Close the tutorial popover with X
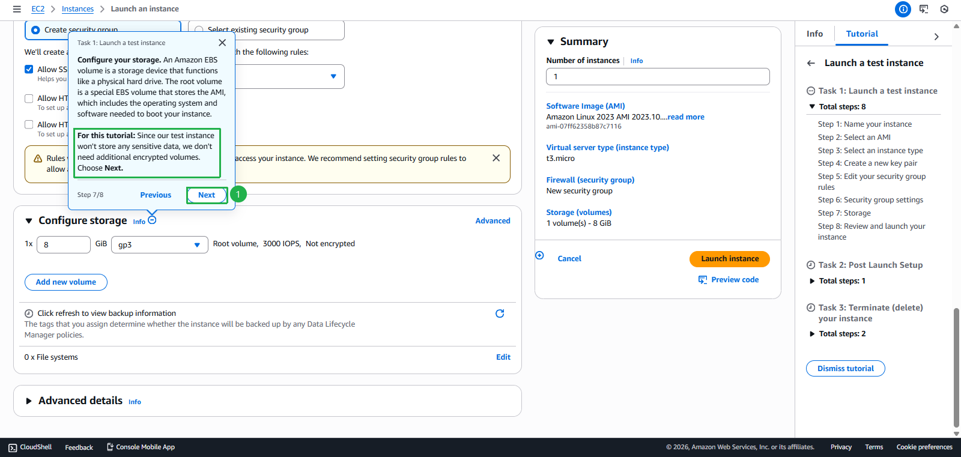Screen dimensions: 961x457 click(x=222, y=43)
